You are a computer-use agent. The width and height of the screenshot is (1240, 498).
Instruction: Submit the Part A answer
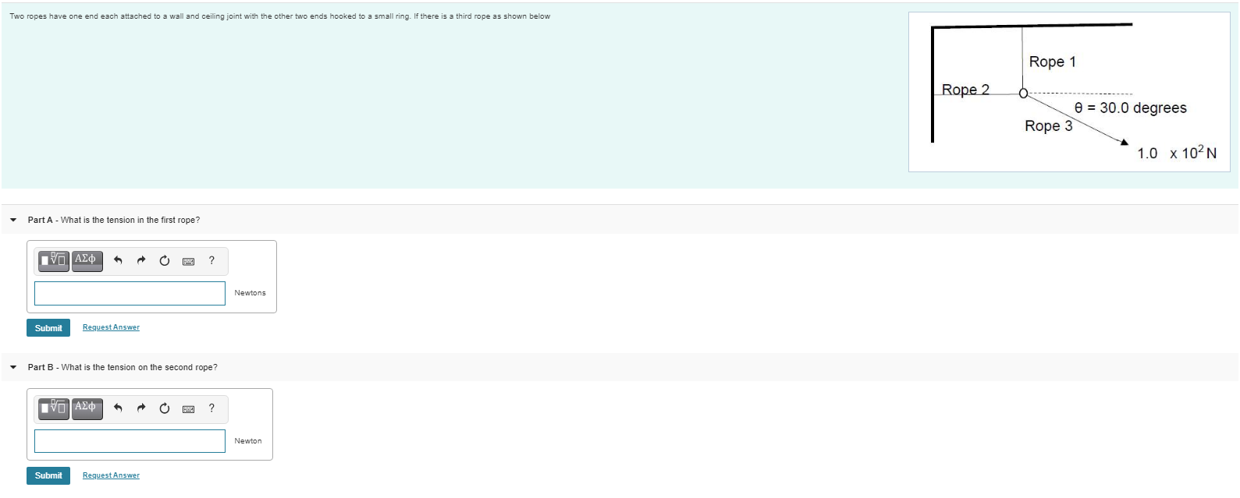point(48,328)
